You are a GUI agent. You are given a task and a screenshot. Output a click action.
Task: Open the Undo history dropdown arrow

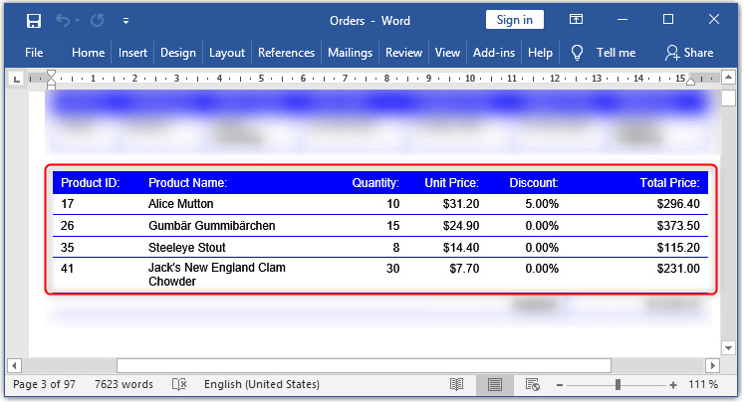click(78, 21)
